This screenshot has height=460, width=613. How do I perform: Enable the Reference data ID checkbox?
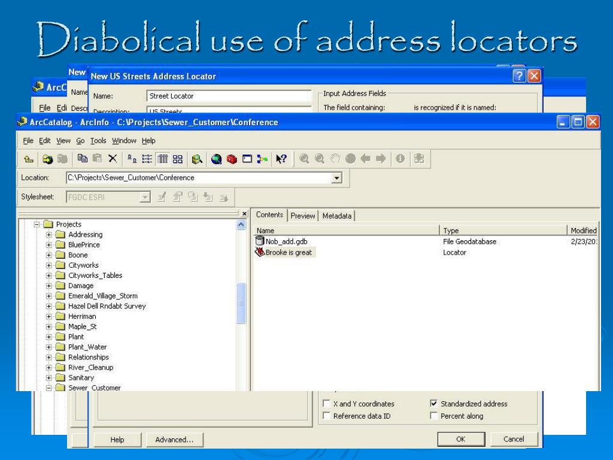click(x=327, y=416)
